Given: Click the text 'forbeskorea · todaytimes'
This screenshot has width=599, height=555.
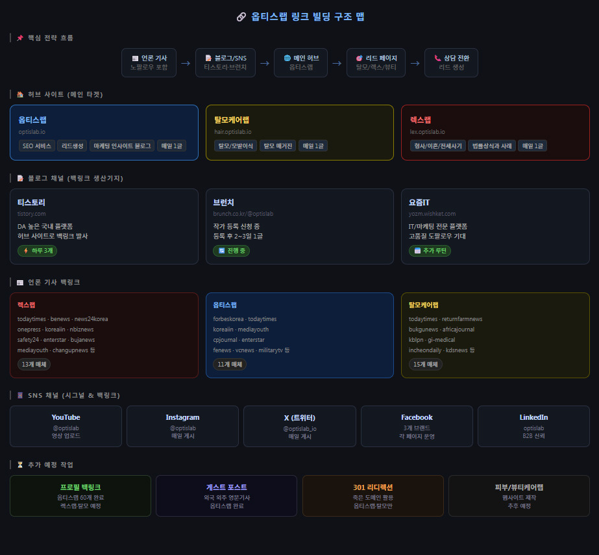Looking at the screenshot, I should 245,319.
